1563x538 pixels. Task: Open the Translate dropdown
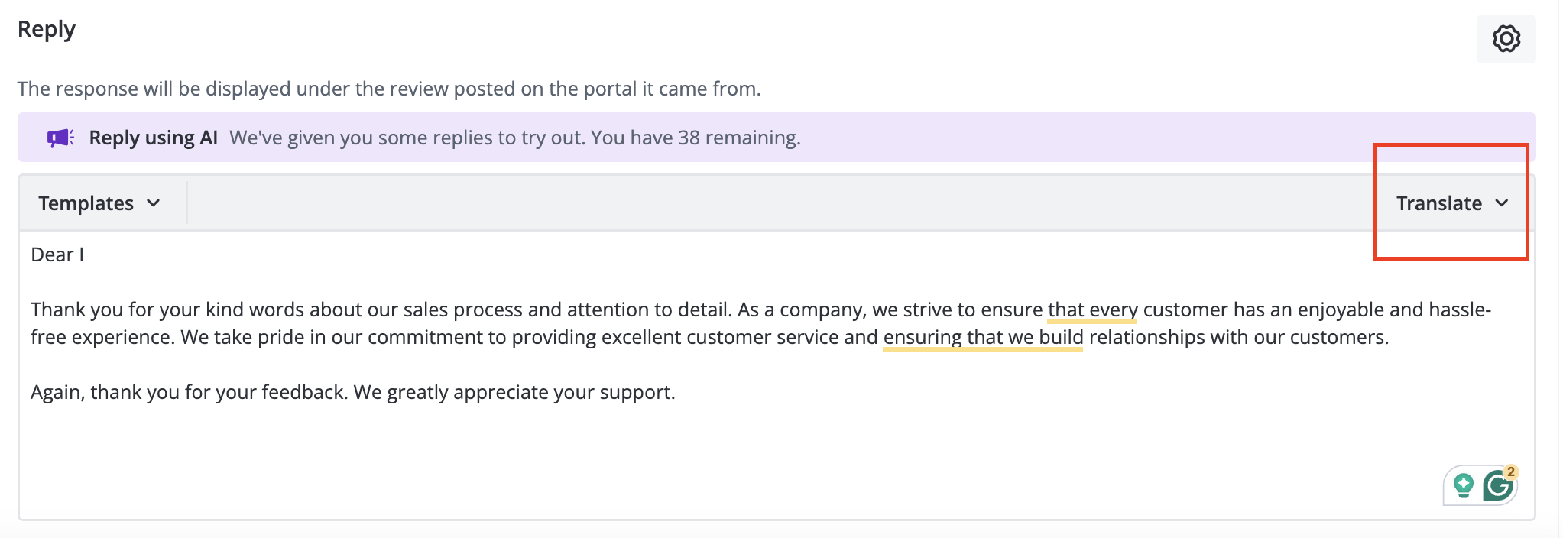(x=1452, y=203)
